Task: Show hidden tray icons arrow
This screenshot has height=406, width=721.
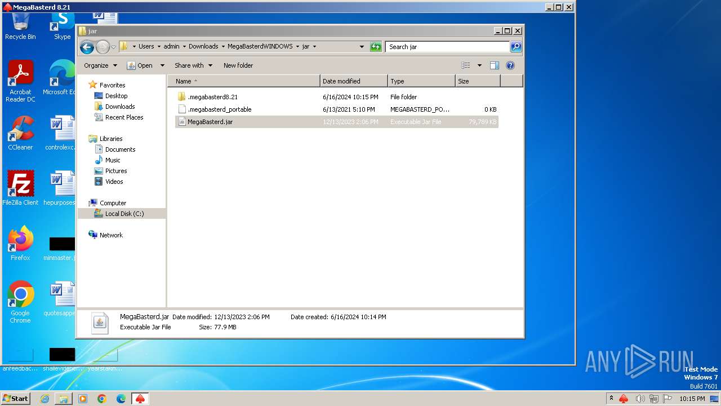Action: pyautogui.click(x=611, y=398)
